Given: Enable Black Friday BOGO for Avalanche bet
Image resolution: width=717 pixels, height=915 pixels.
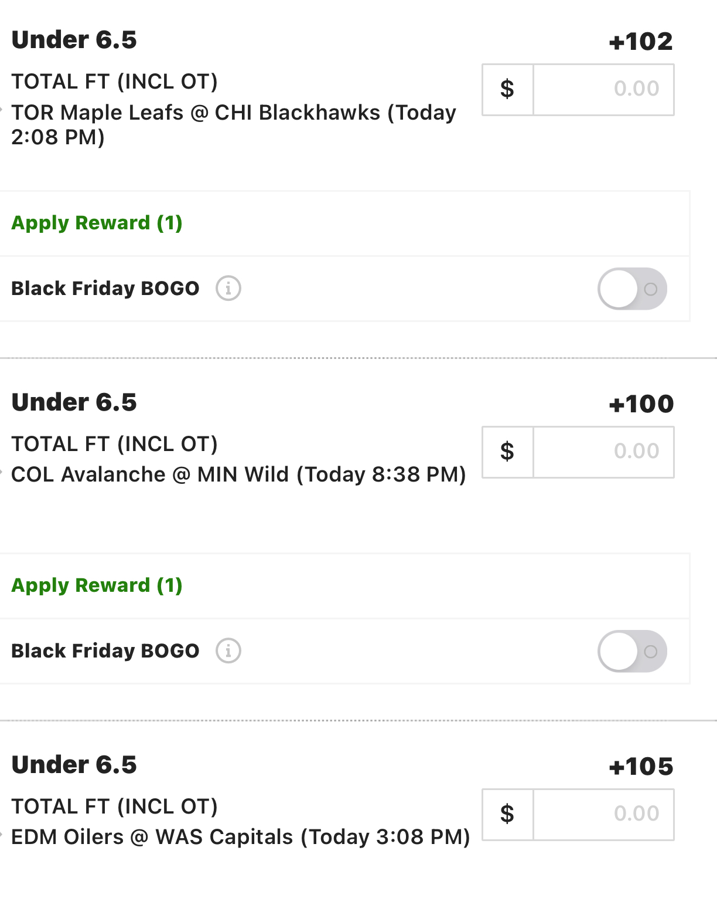Looking at the screenshot, I should tap(632, 651).
